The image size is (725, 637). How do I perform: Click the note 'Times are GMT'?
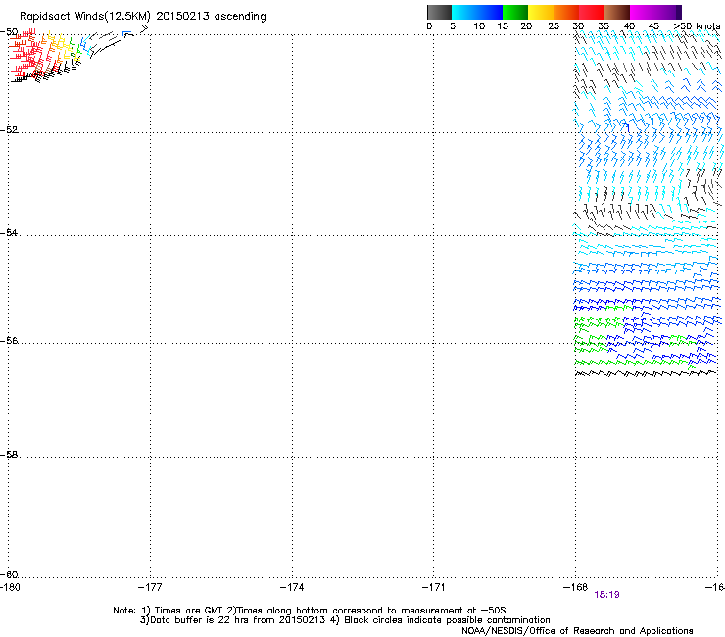189,611
